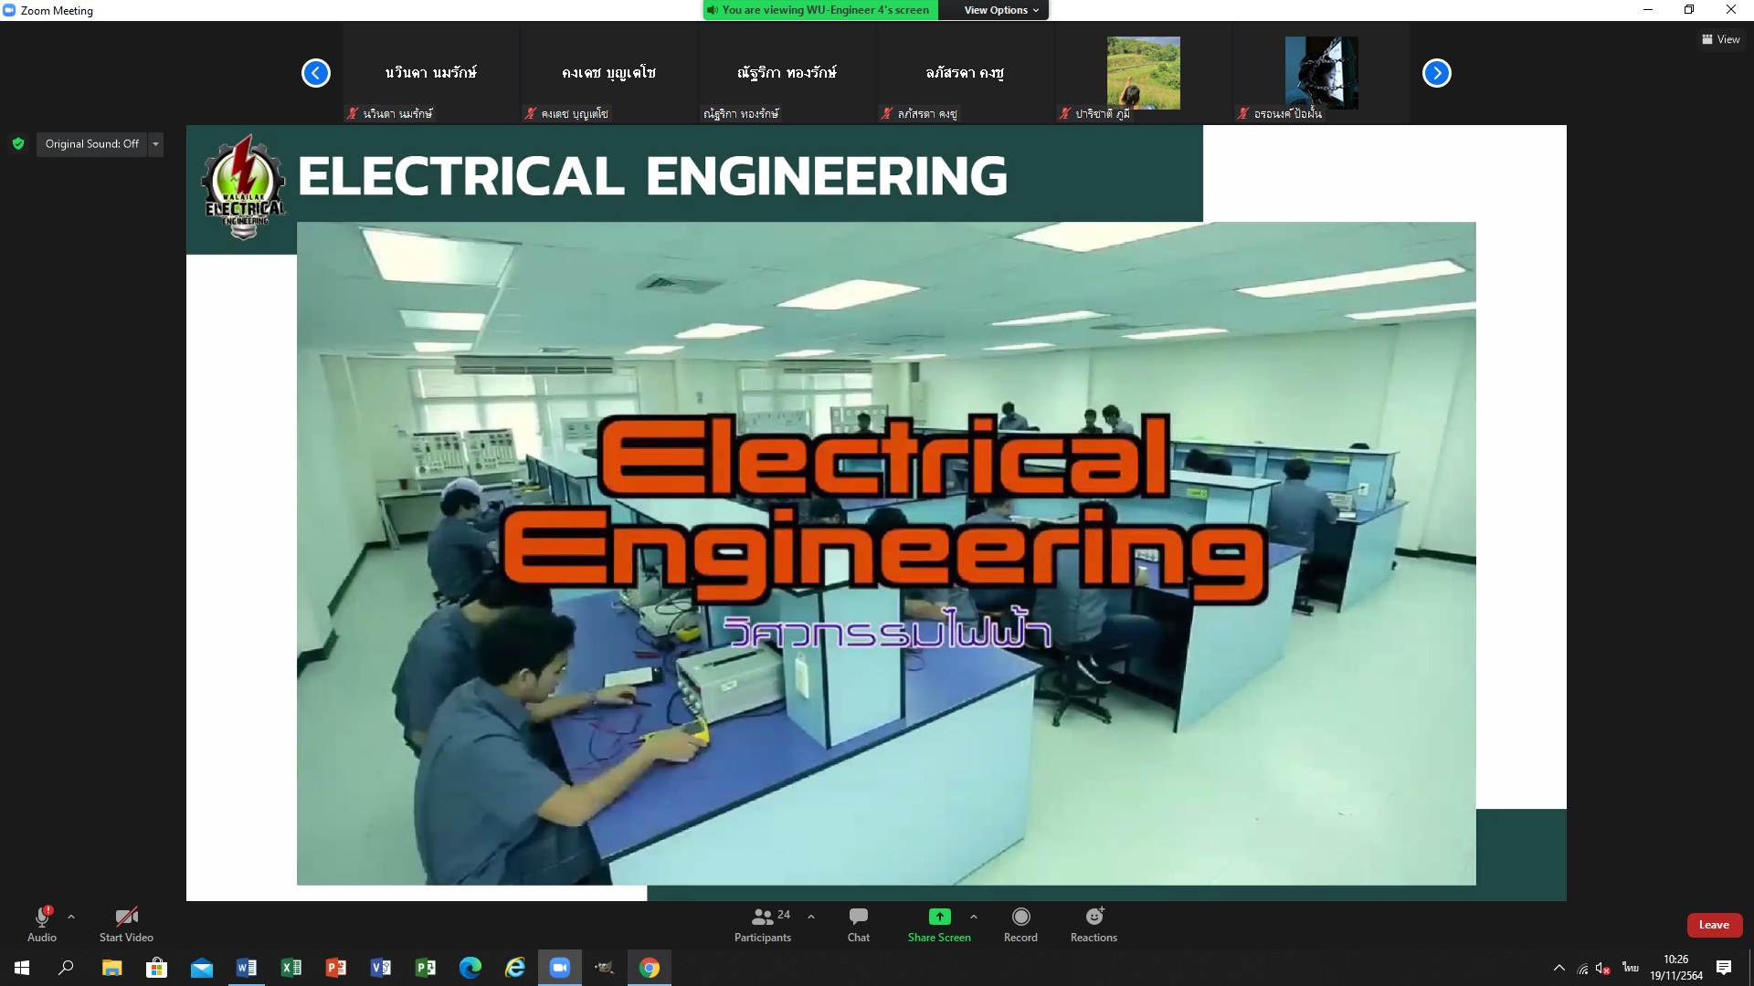Open PowerPoint from the taskbar
This screenshot has height=986, width=1754.
tap(336, 968)
